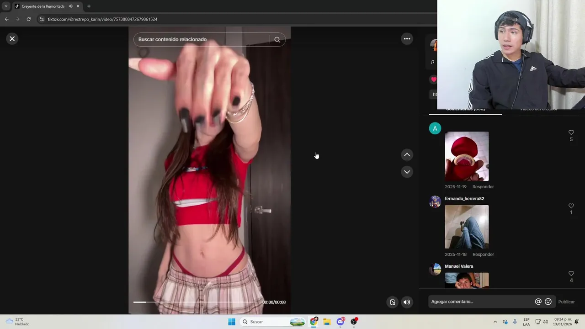Open the notifications bell in taskbar
This screenshot has height=329, width=585.
coord(577,322)
